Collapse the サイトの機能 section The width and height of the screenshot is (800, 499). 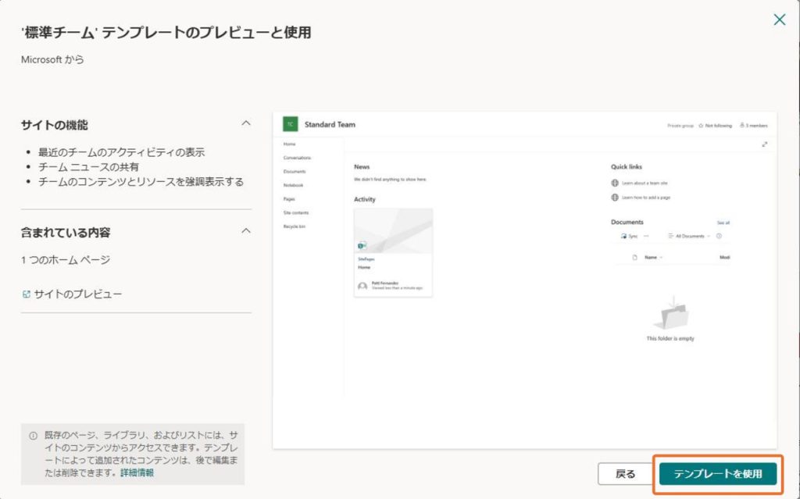point(246,123)
